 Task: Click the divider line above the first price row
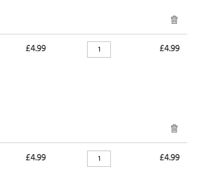[94, 34]
